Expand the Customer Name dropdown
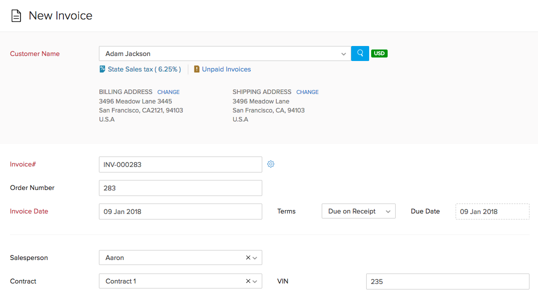538x300 pixels. click(x=343, y=54)
